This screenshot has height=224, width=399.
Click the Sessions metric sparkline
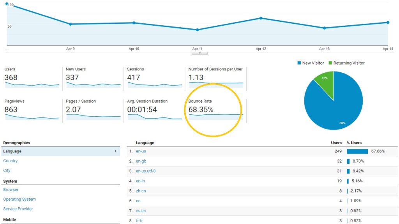point(154,84)
